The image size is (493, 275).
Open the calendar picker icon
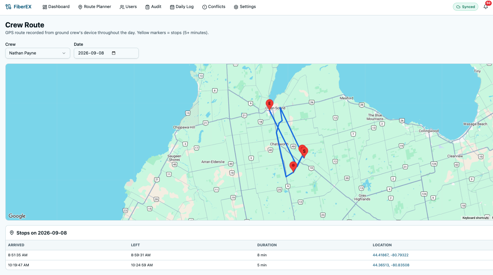114,53
